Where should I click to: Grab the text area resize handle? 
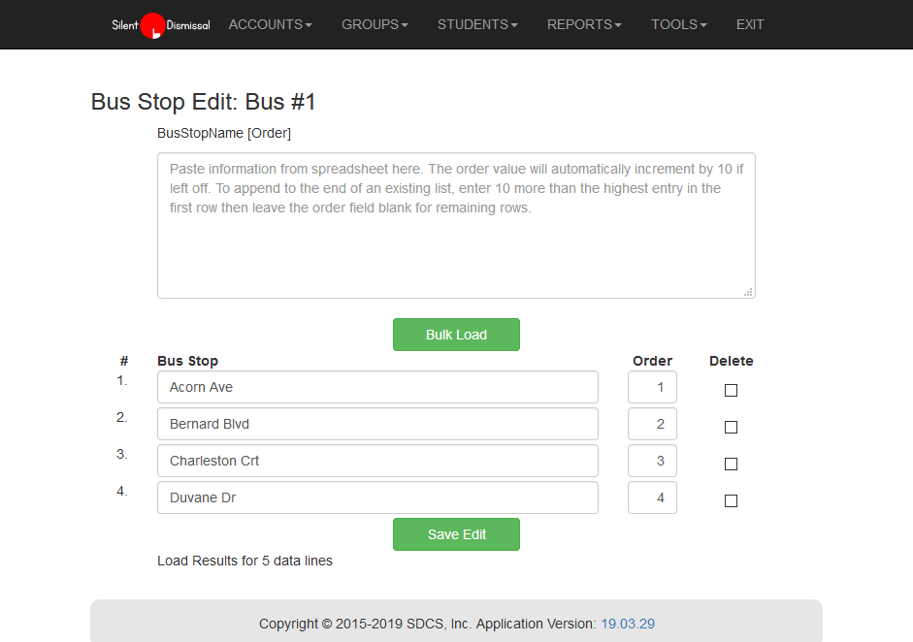pos(748,291)
